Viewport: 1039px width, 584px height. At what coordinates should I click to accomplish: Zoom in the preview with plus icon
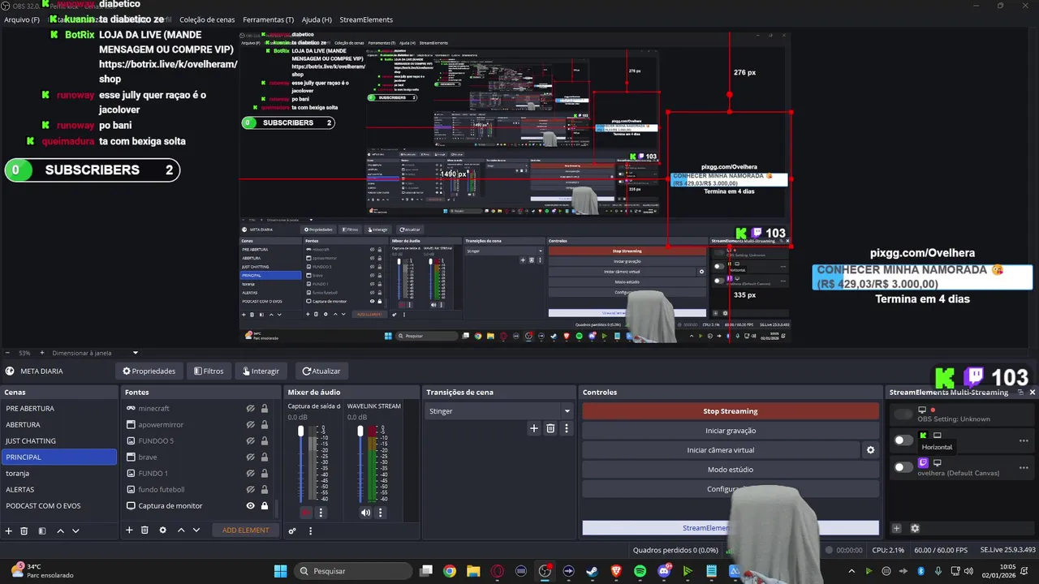pyautogui.click(x=41, y=353)
